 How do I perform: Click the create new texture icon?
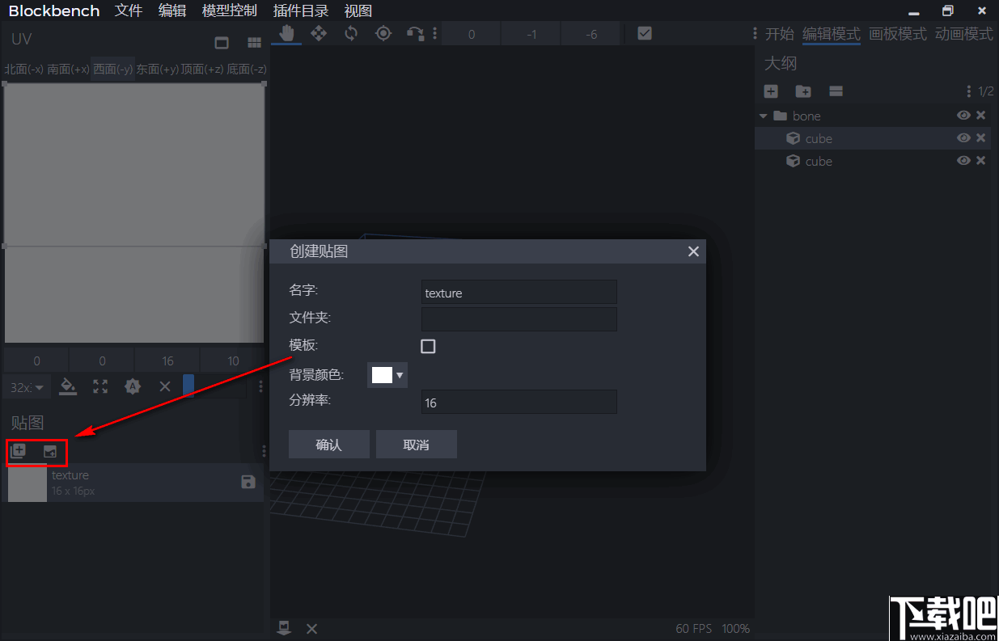[19, 452]
